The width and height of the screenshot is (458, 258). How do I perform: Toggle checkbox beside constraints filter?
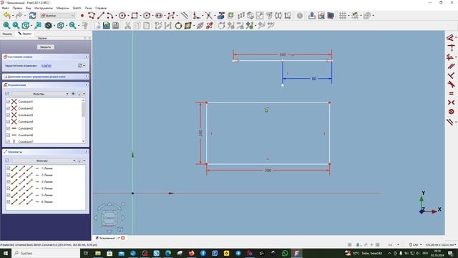7,94
